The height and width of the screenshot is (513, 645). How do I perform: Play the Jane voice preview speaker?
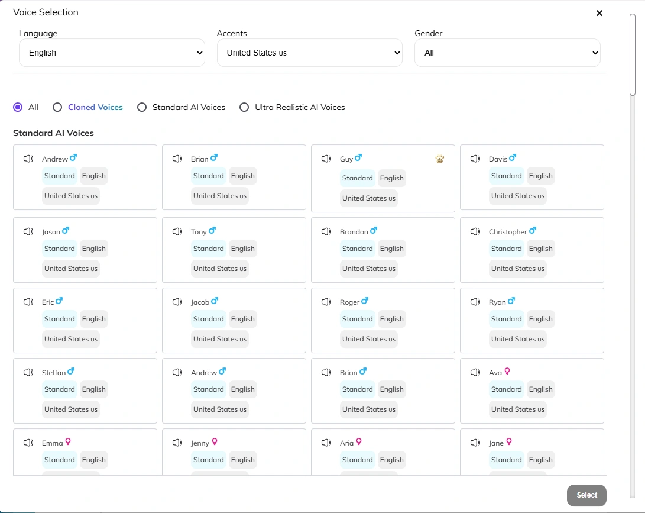coord(475,443)
